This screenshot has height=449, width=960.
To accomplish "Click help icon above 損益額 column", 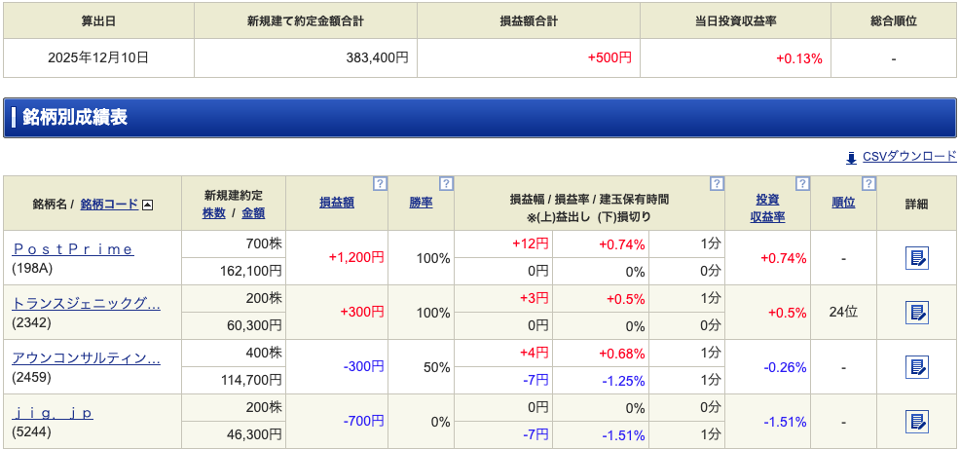I will tap(380, 183).
